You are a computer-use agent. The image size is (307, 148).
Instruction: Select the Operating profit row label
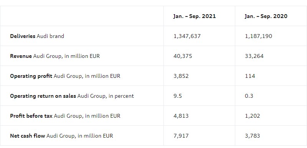click(x=65, y=76)
